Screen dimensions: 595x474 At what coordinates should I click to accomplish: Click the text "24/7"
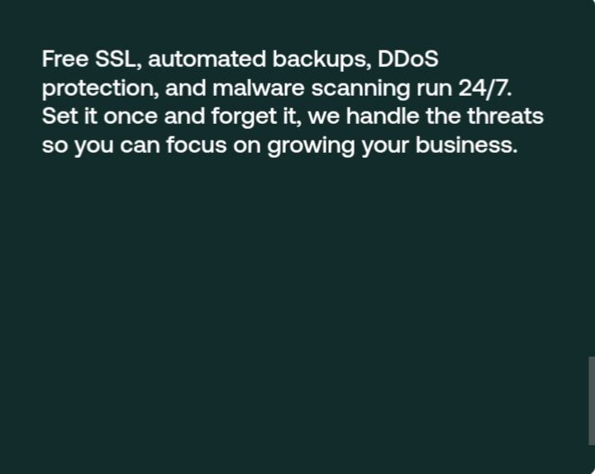484,88
